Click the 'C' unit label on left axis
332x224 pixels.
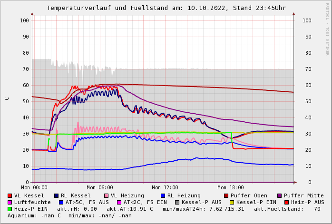7,98
